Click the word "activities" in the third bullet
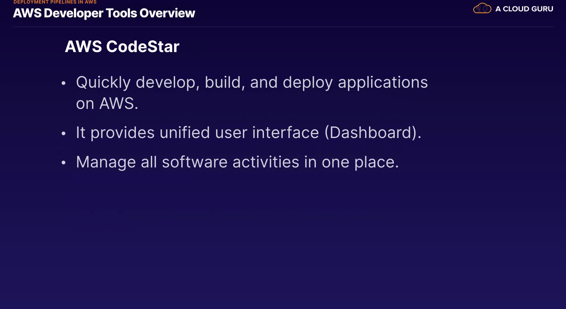The width and height of the screenshot is (566, 309). (266, 162)
